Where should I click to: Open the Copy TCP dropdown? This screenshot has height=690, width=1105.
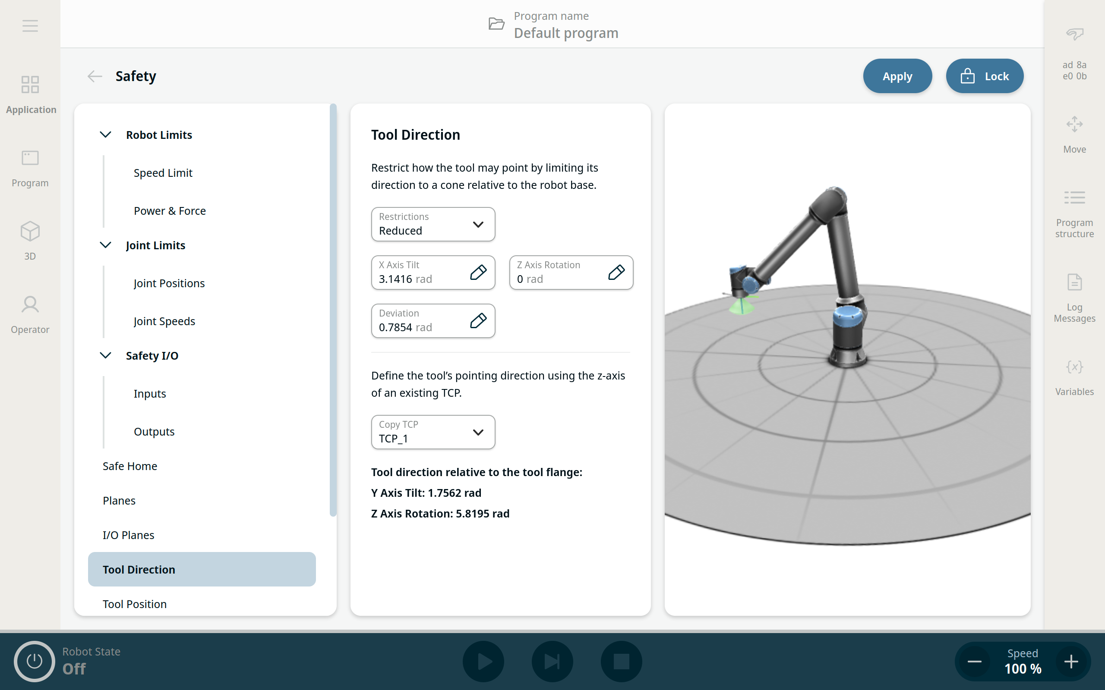point(433,432)
